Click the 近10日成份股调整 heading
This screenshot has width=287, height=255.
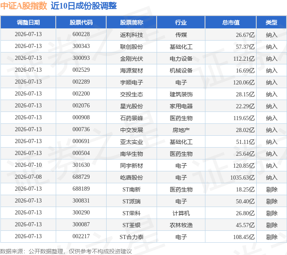pyautogui.click(x=84, y=6)
